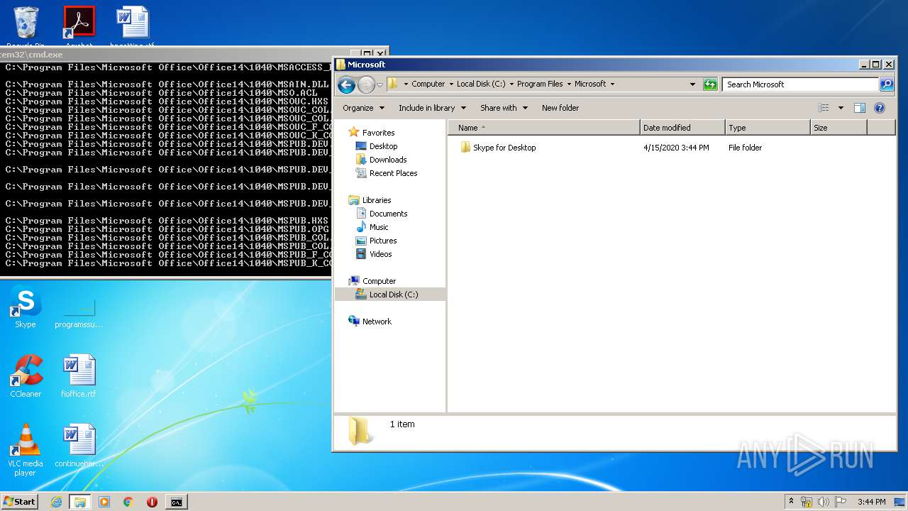
Task: Open Windows Media Player from taskbar
Action: [x=104, y=502]
